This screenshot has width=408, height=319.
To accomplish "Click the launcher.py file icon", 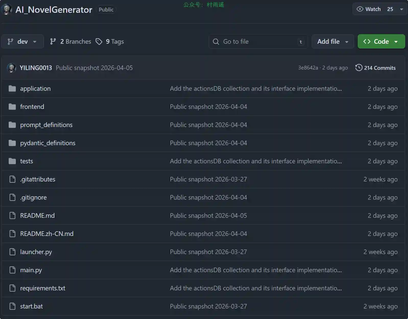I will [x=12, y=252].
